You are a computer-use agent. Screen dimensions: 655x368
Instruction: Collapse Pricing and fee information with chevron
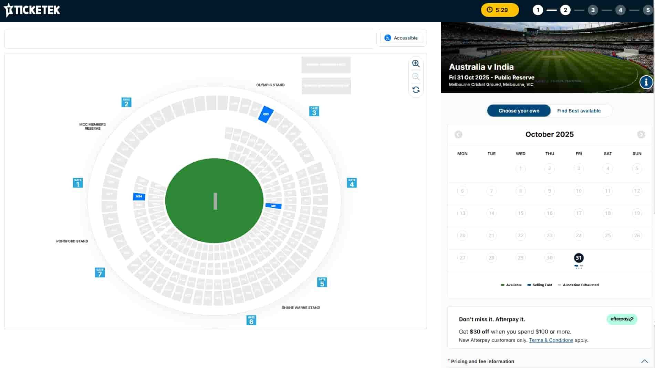pyautogui.click(x=644, y=361)
